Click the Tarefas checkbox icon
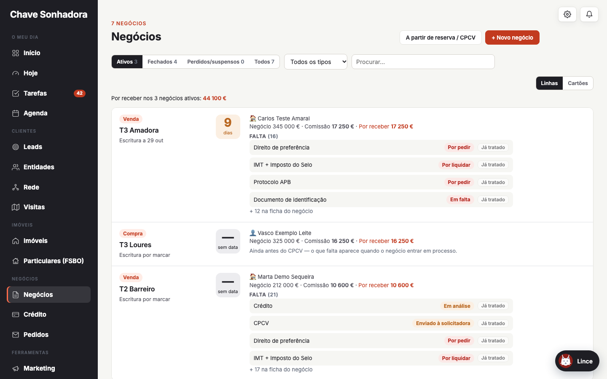The width and height of the screenshot is (607, 379). coord(16,93)
